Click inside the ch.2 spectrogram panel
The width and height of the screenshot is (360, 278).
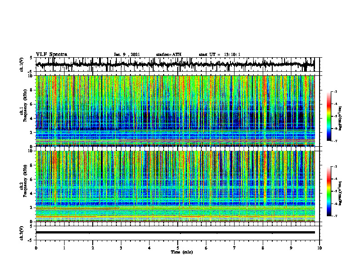[175, 186]
